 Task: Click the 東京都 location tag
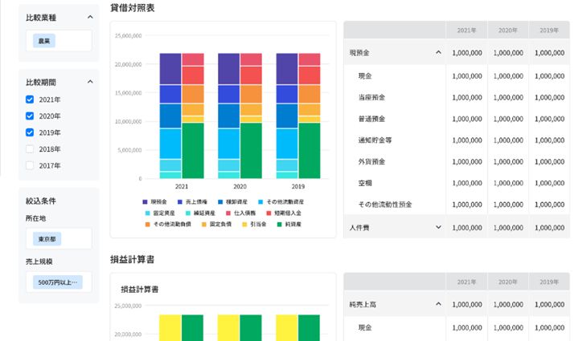[47, 239]
